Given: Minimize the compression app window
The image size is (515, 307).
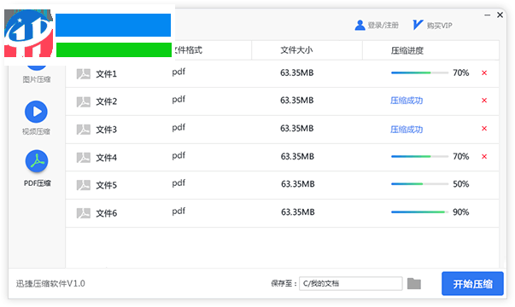Looking at the screenshot, I should pyautogui.click(x=488, y=15).
